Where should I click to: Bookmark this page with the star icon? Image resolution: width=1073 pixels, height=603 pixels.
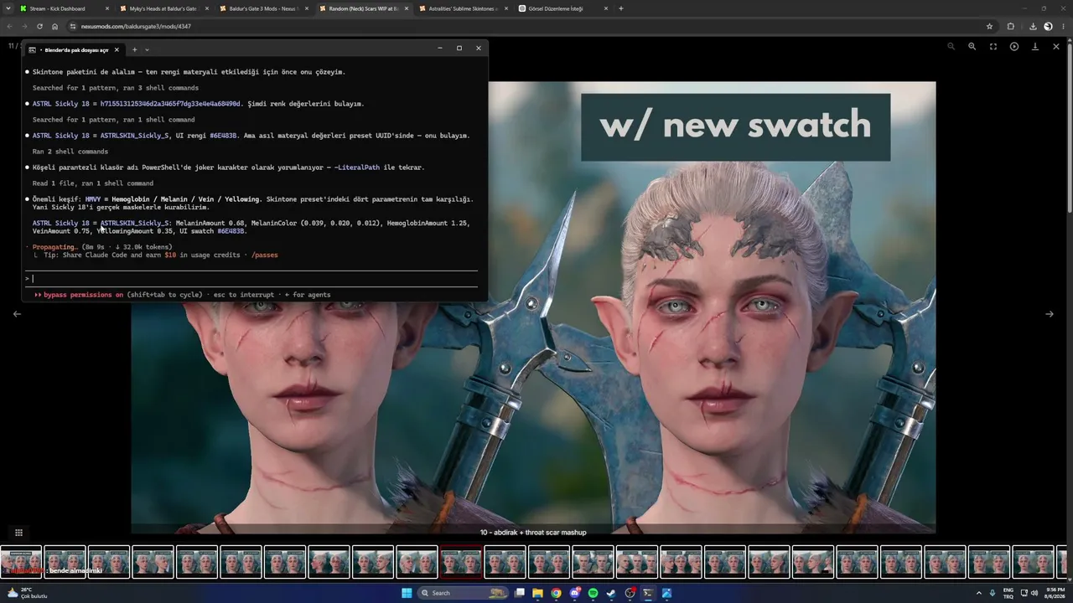pyautogui.click(x=990, y=26)
